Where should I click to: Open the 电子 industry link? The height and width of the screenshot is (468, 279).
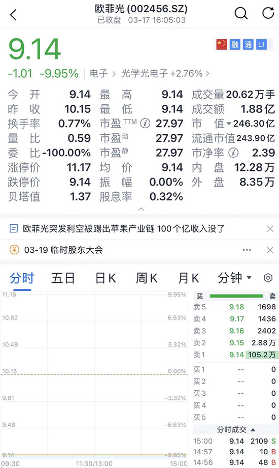[98, 73]
